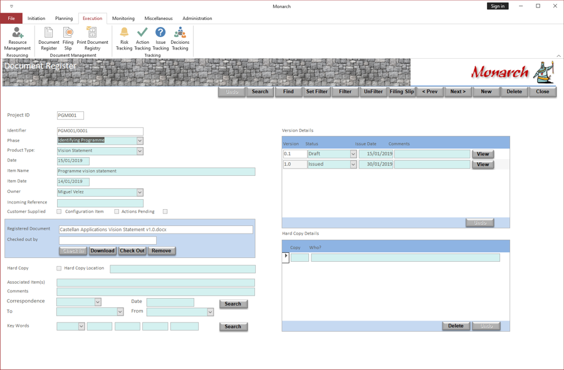Check Out the registered document
This screenshot has height=370, width=564.
[132, 251]
